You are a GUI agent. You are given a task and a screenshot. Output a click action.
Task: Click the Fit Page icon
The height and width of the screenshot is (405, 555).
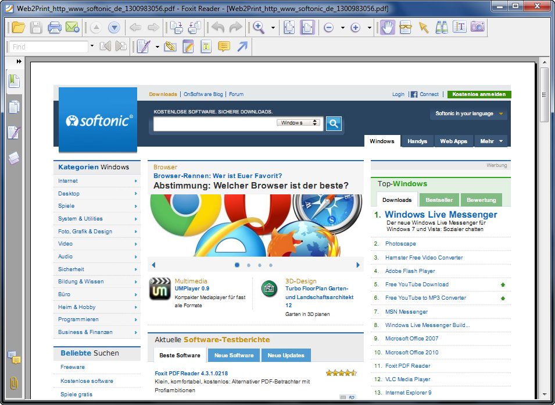[x=289, y=27]
